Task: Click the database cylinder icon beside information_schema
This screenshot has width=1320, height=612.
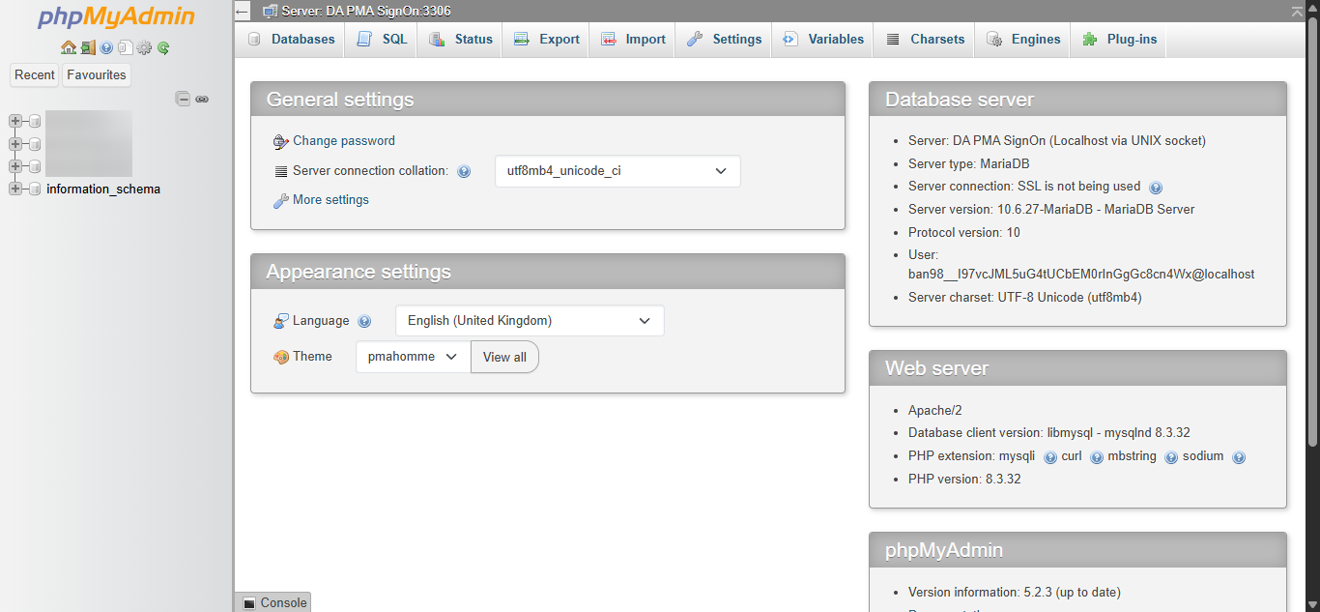Action: 34,189
